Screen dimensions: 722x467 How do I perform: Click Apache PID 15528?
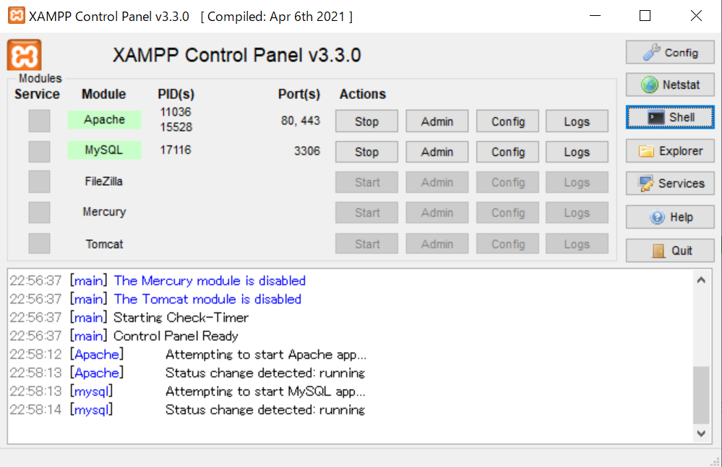point(176,127)
